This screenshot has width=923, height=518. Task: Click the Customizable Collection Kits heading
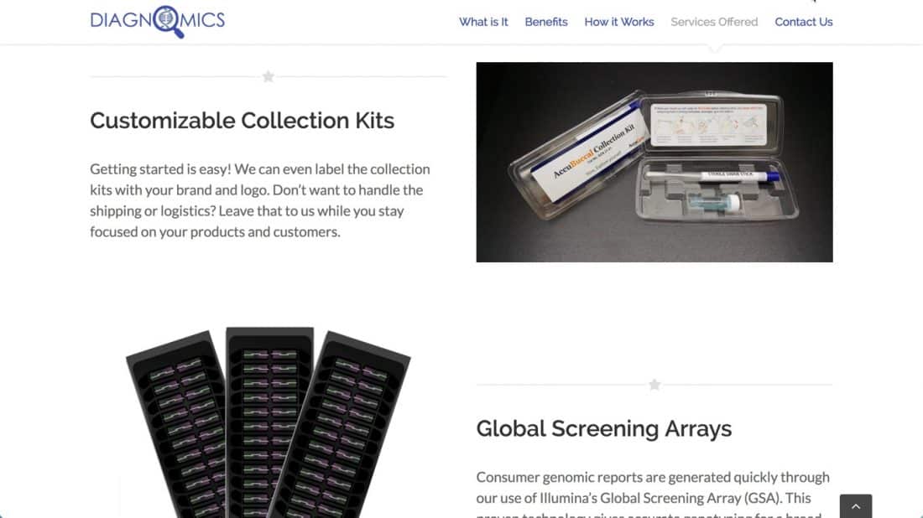242,121
